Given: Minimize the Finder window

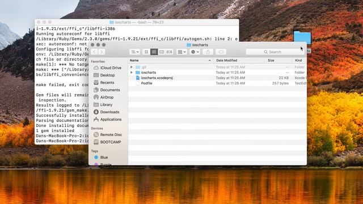Looking at the screenshot, I should (98, 45).
